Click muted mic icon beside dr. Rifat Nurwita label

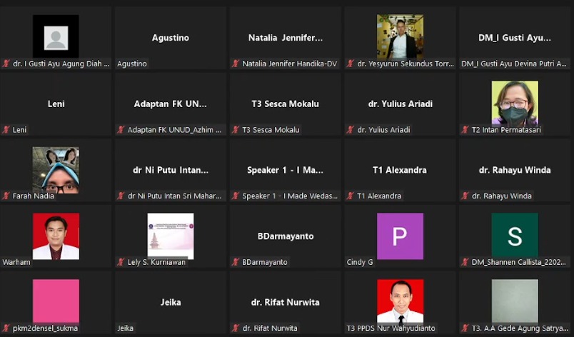[236, 328]
